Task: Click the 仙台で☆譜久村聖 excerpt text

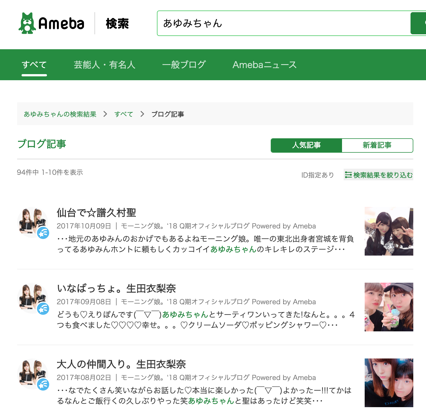Action: click(x=206, y=244)
